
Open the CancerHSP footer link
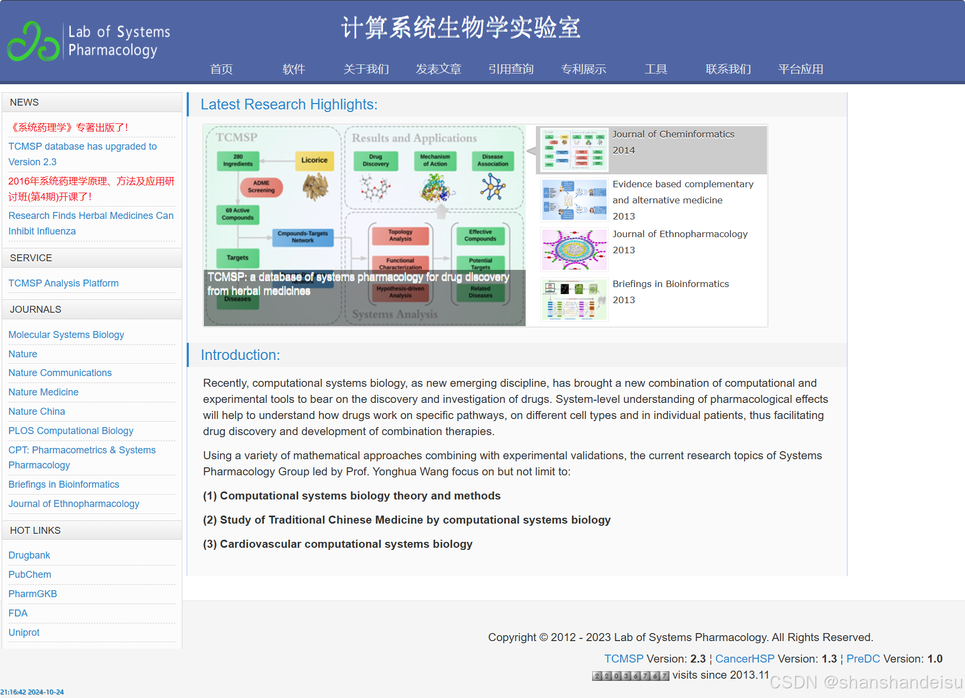coord(745,659)
